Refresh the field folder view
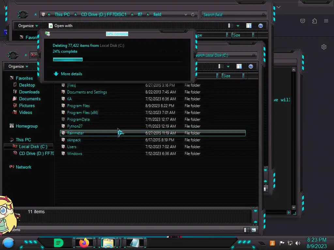Screen dimensions: 334x250 click(x=192, y=14)
